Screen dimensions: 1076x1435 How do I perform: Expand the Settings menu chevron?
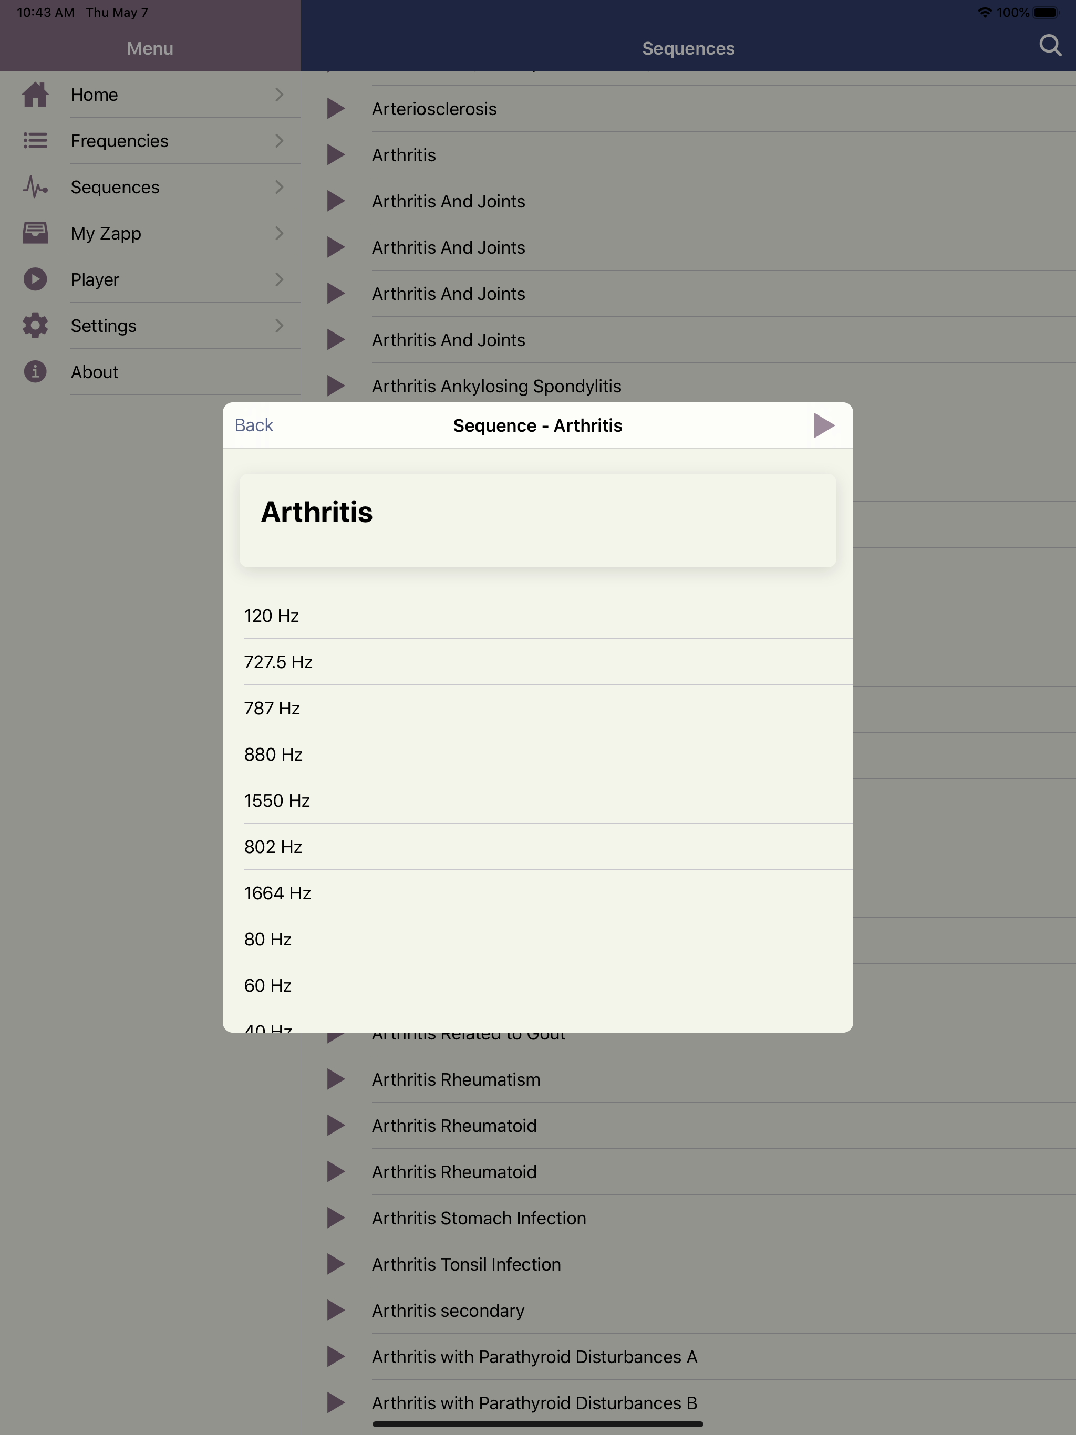click(279, 326)
